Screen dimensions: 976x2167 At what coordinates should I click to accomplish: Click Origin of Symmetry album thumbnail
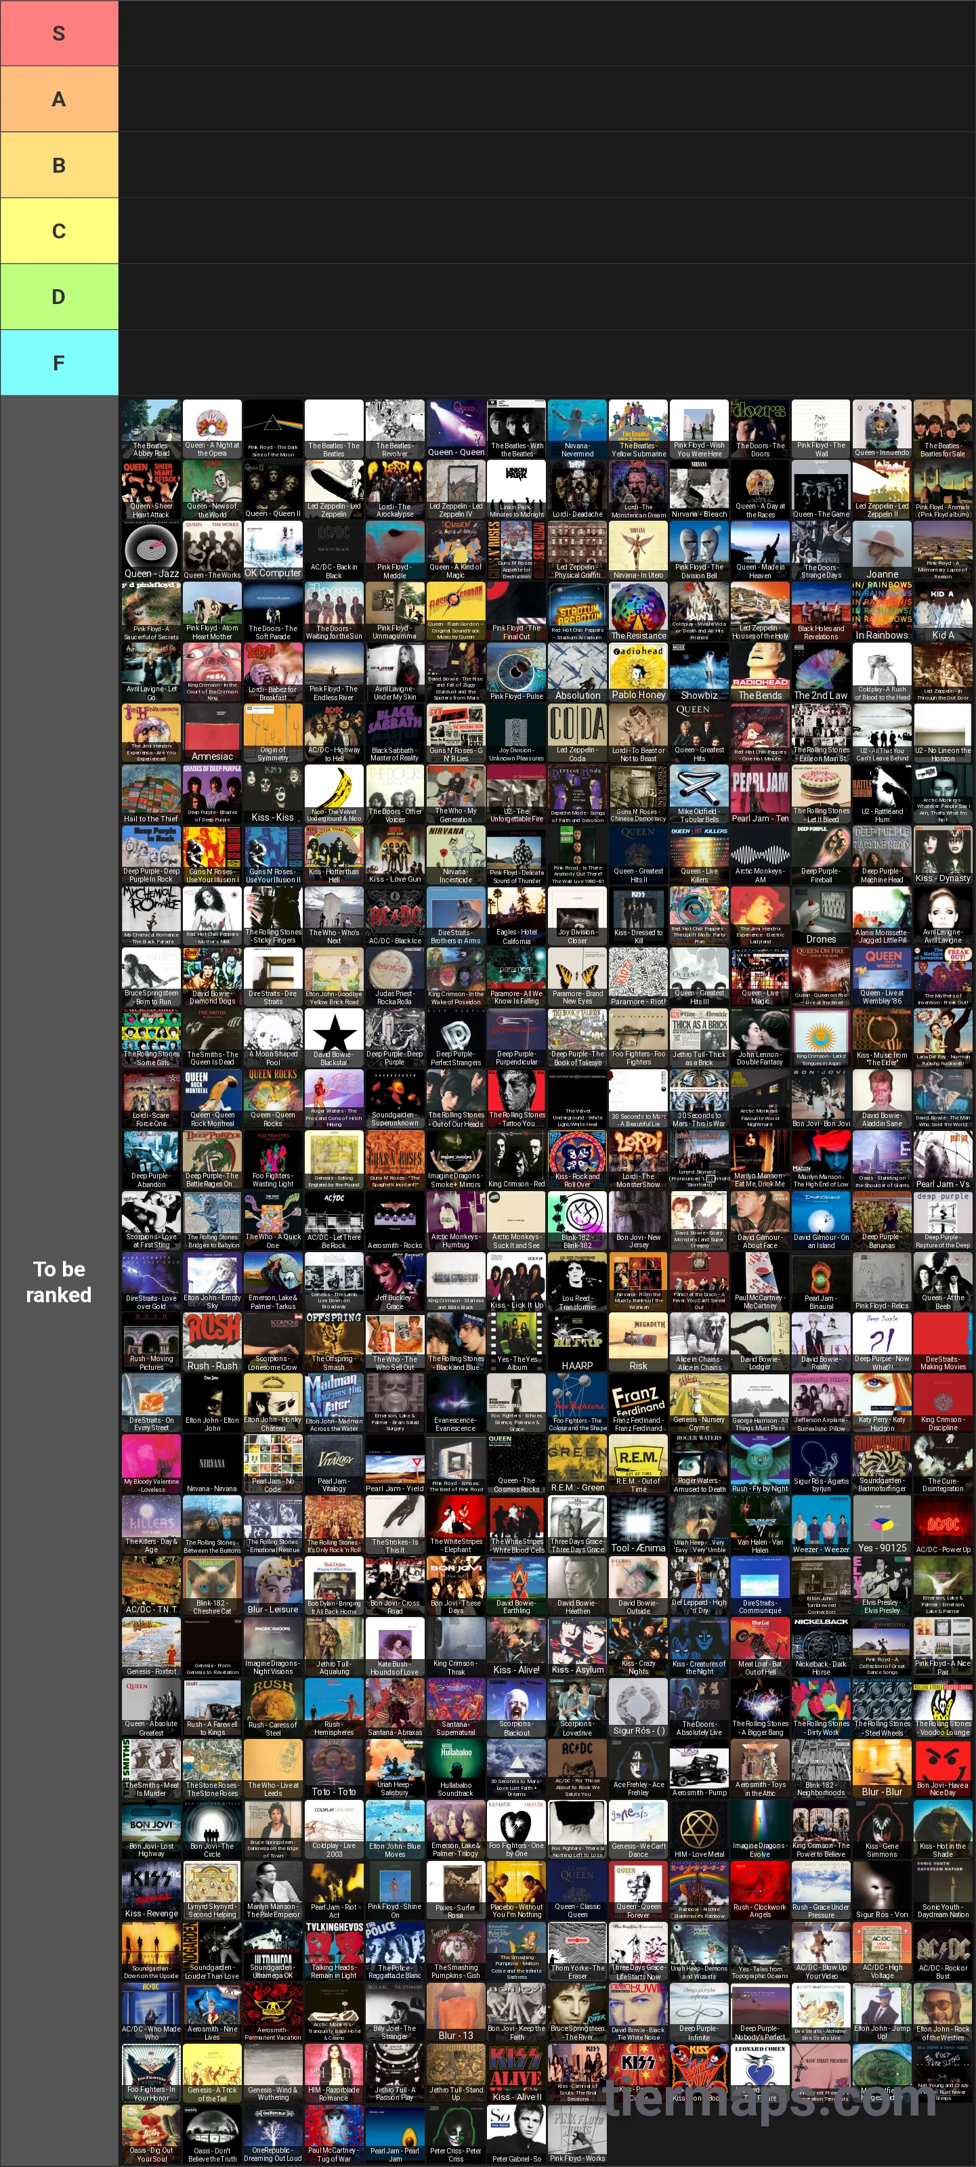tap(272, 733)
